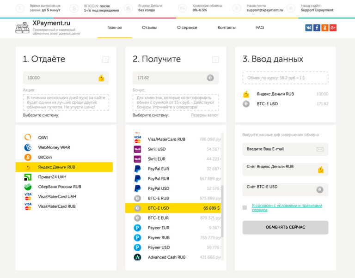The image size is (355, 278).
Task: Click the QIWI icon in give list
Action: click(x=28, y=137)
